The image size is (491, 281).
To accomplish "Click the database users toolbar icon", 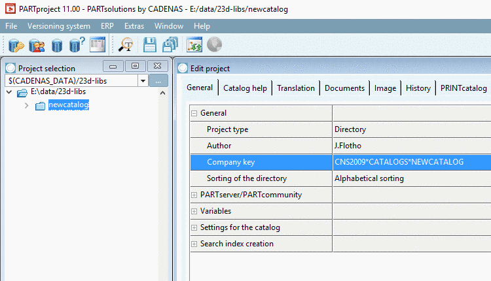I will pyautogui.click(x=37, y=44).
